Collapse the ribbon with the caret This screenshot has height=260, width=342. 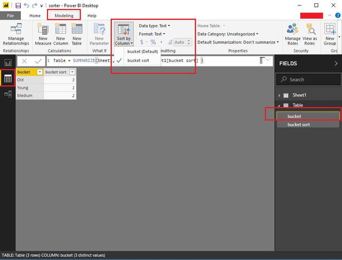tap(330, 16)
